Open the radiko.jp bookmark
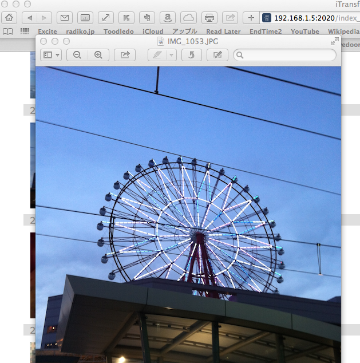 click(x=80, y=31)
